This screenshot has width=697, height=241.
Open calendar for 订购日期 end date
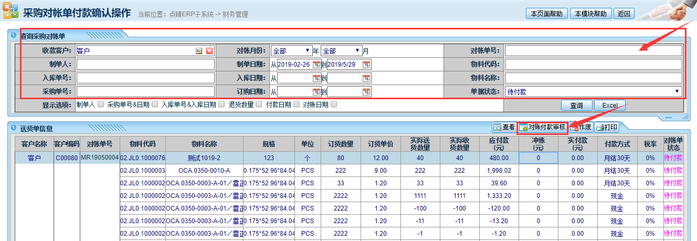pos(366,92)
